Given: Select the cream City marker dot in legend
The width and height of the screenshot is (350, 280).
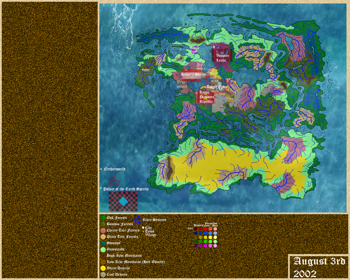Looking at the screenshot, I should click(x=143, y=228).
